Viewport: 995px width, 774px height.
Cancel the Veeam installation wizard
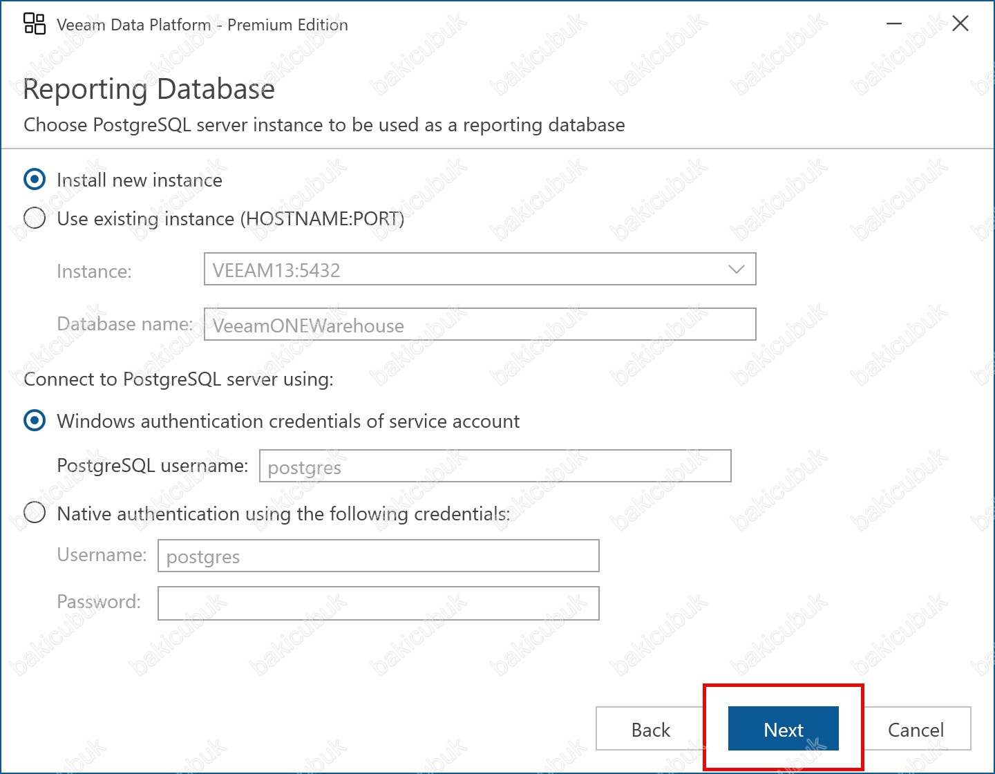[x=916, y=729]
